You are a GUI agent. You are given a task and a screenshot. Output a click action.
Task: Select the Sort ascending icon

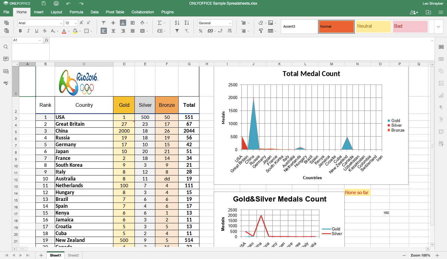click(177, 22)
